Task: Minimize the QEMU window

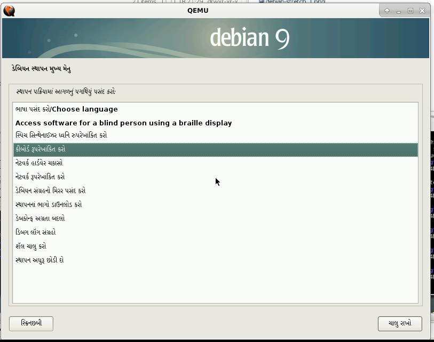Action: tap(399, 11)
